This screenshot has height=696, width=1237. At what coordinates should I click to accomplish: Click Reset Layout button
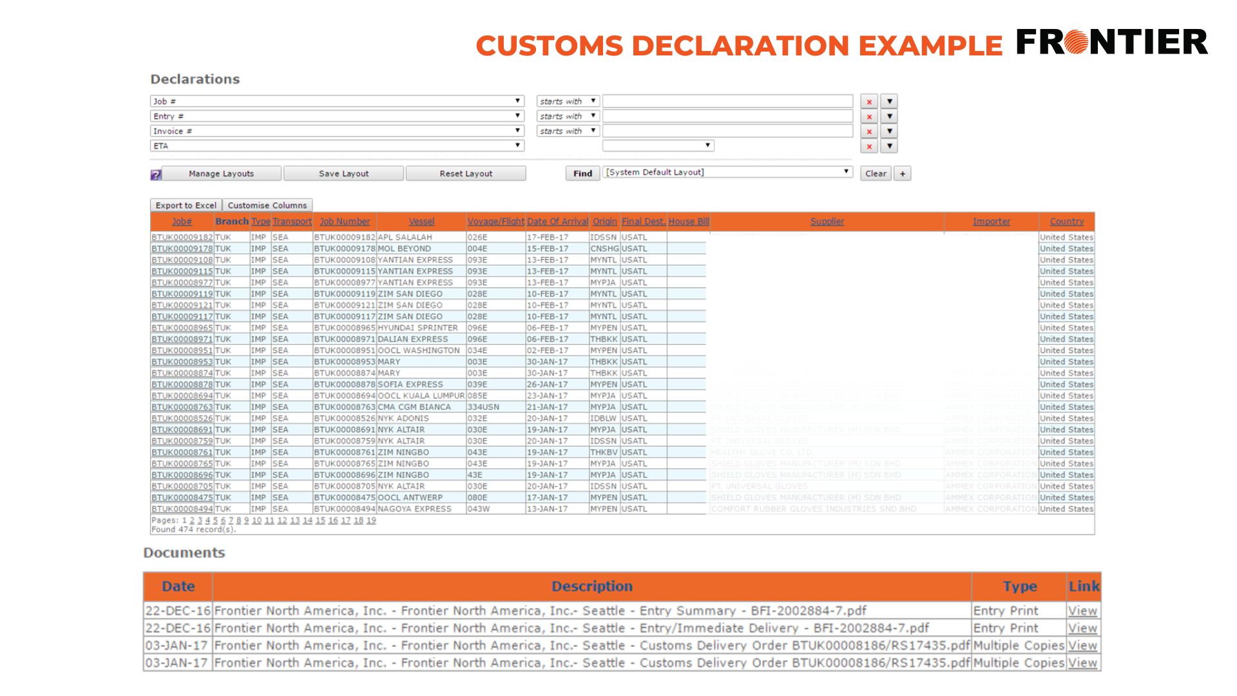(466, 173)
